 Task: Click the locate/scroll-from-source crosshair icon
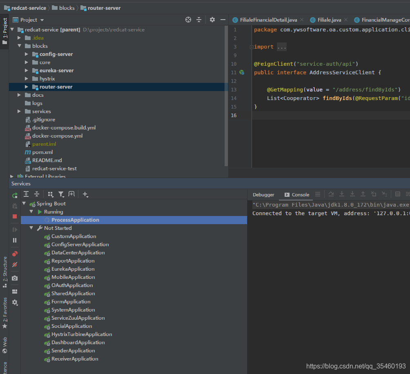(x=188, y=20)
